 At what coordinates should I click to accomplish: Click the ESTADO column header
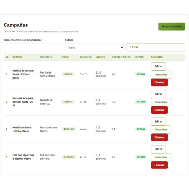pyautogui.click(x=139, y=57)
